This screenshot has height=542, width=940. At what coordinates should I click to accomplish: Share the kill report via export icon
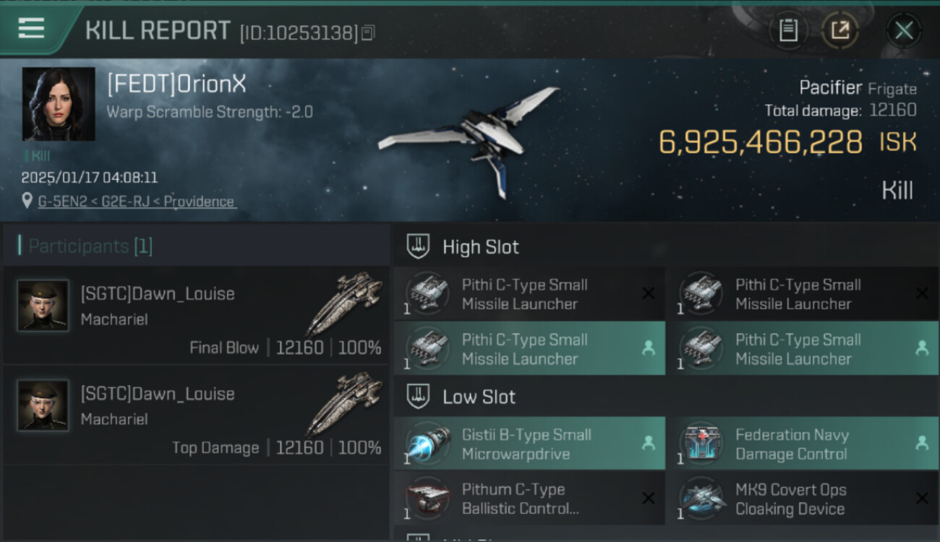(839, 31)
